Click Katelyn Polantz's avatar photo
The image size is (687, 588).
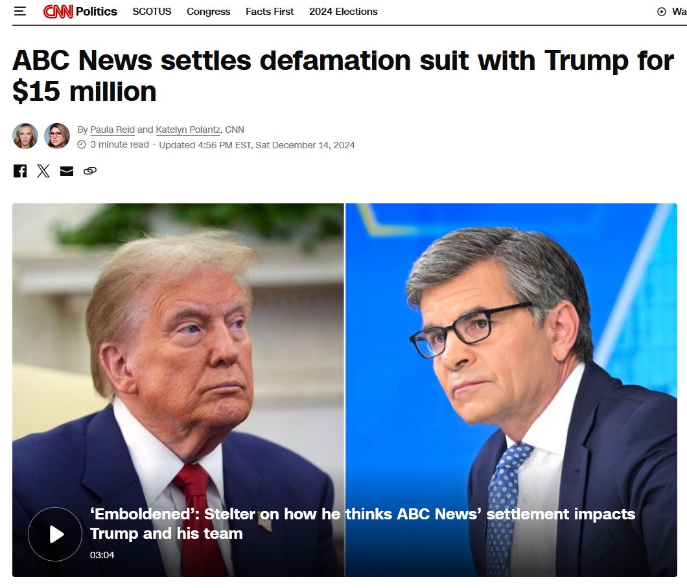pos(57,136)
